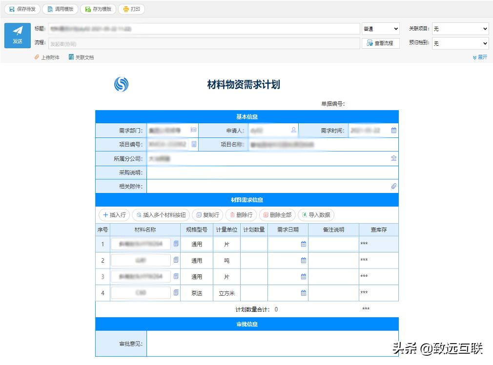Click the 需求日期 calendar icon in row 2

click(x=303, y=260)
